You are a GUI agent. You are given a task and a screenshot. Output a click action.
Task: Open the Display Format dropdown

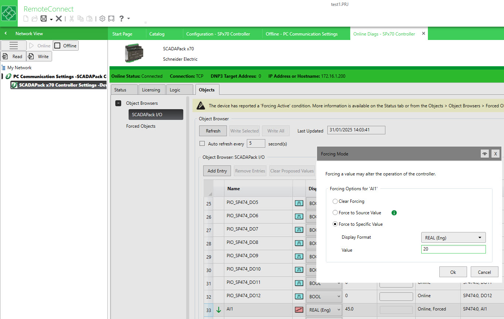tap(453, 238)
